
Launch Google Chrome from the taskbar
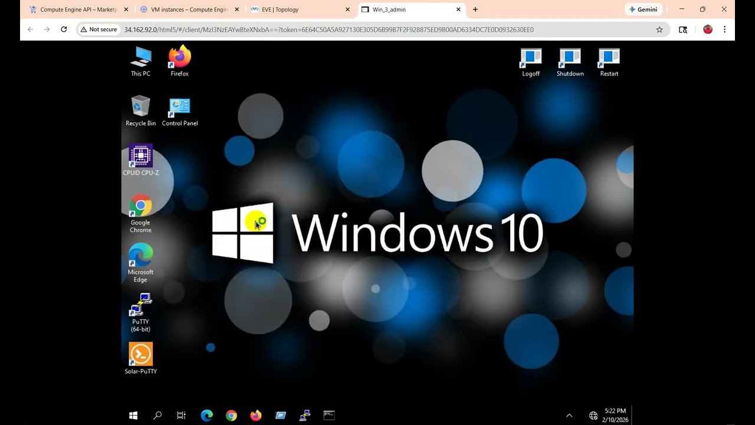(231, 416)
